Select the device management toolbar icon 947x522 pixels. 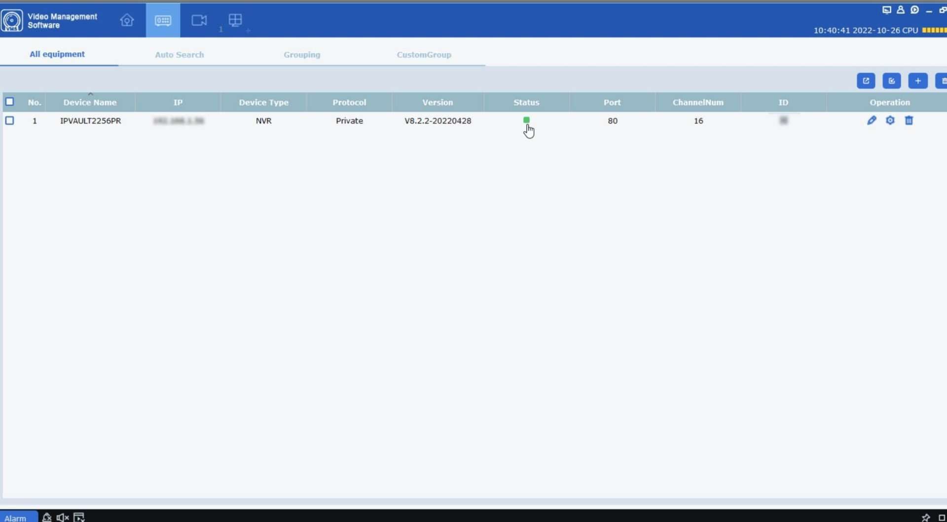coord(163,20)
